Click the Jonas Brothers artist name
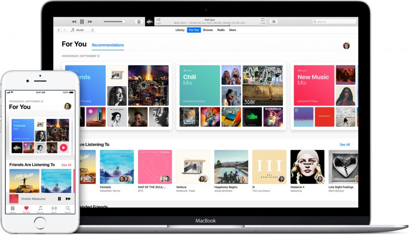 pyautogui.click(x=223, y=191)
